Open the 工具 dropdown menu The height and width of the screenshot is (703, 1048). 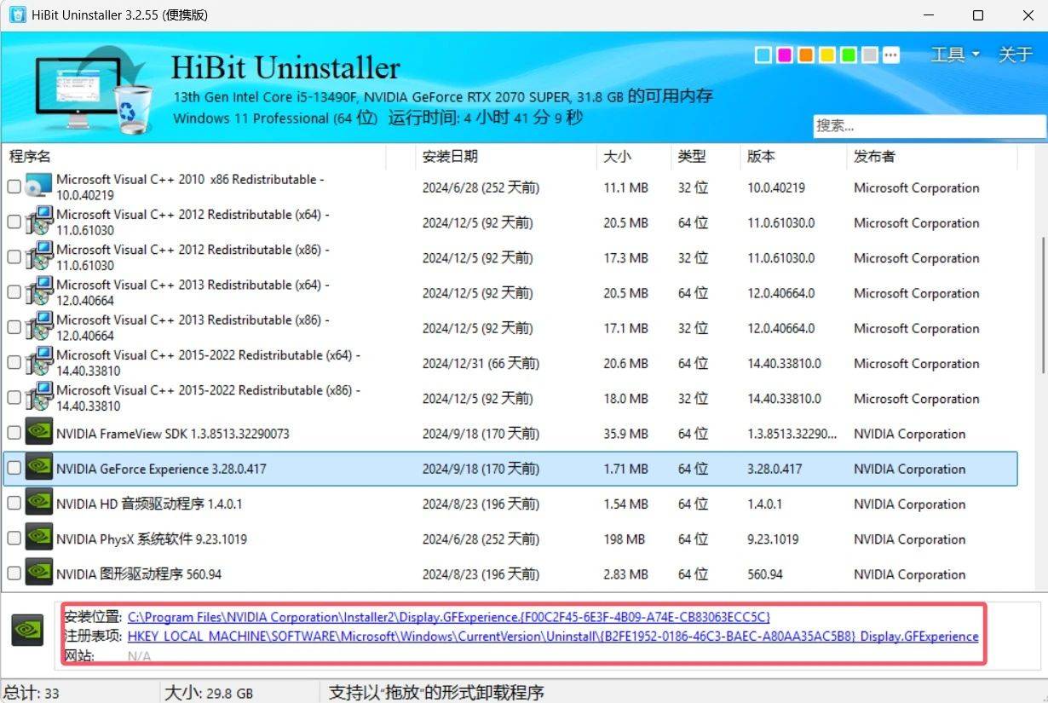(x=954, y=55)
